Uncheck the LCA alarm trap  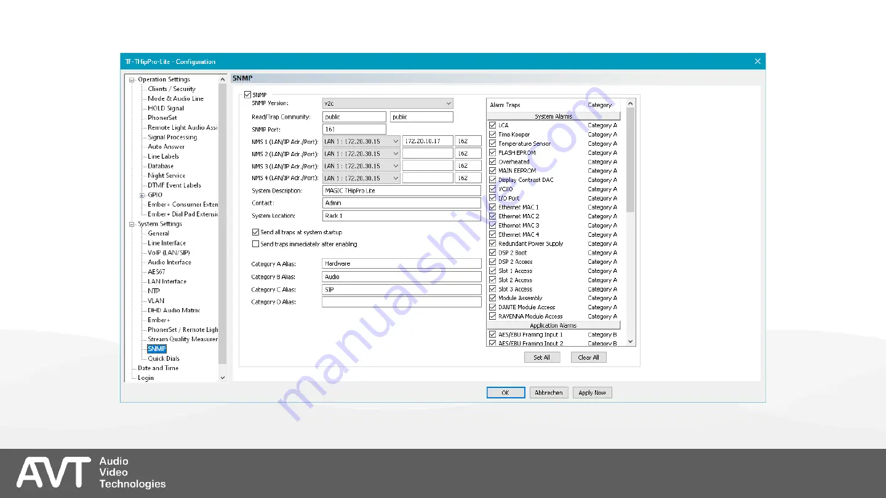[x=493, y=125]
